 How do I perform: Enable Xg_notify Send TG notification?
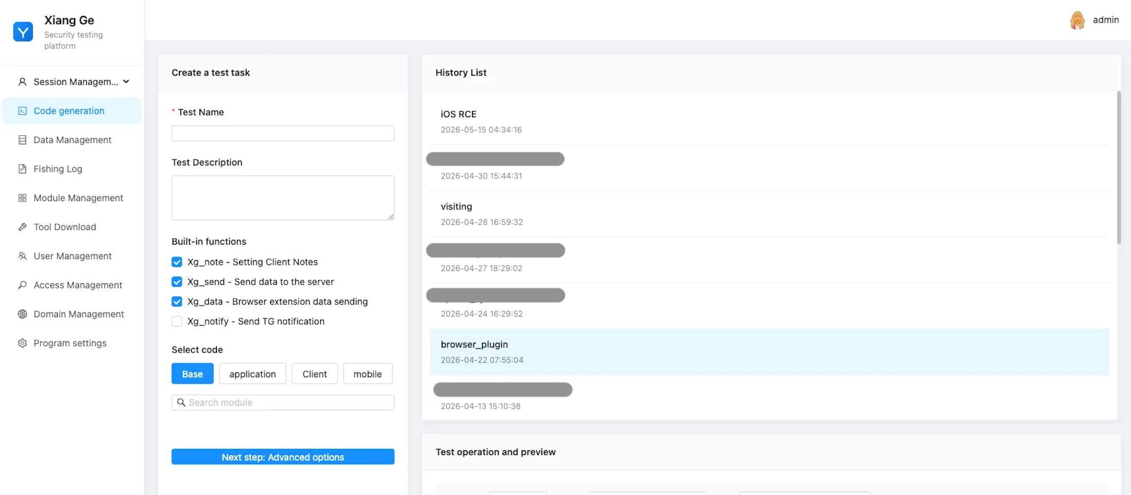177,321
